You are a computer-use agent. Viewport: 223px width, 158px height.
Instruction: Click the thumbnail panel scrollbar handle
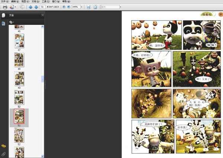point(42,79)
